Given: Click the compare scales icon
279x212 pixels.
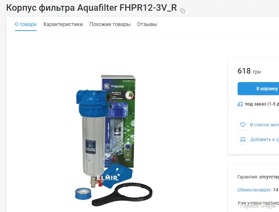Looking at the screenshot, I should 243,139.
